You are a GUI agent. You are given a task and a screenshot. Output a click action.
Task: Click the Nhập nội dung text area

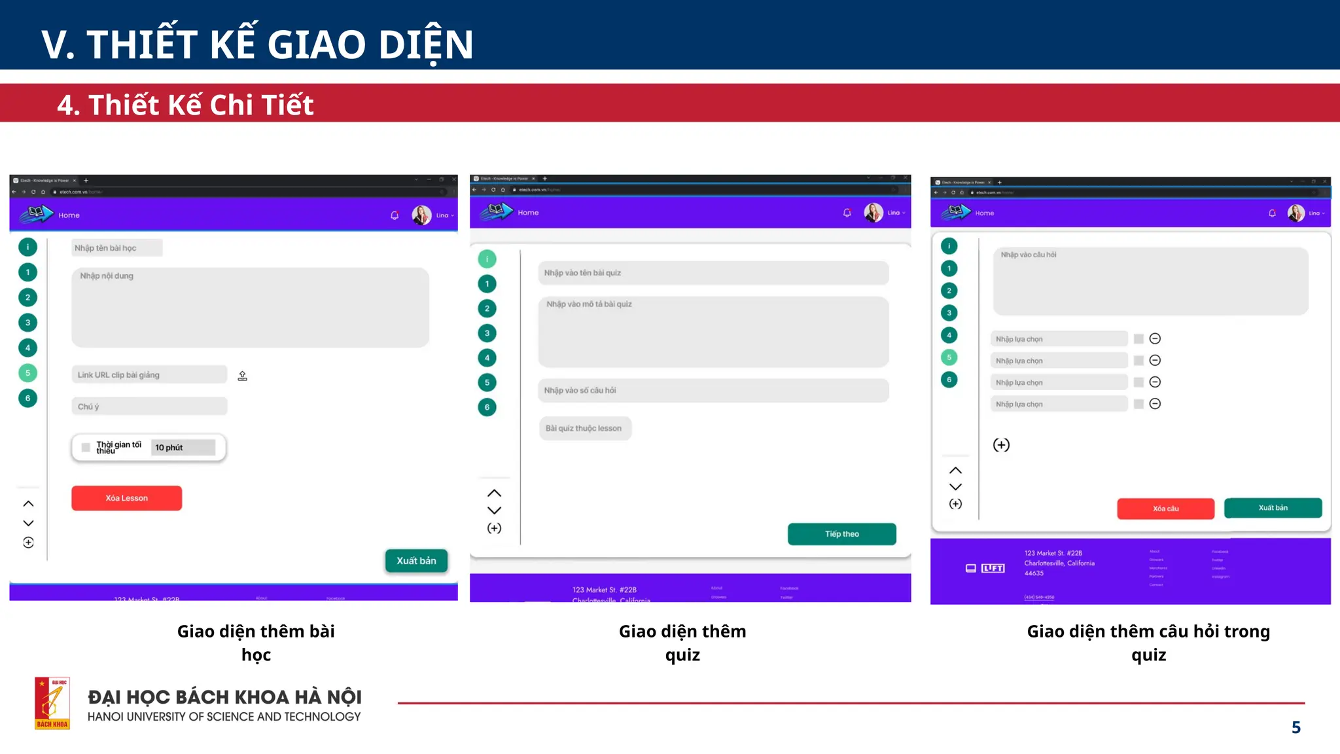coord(250,307)
